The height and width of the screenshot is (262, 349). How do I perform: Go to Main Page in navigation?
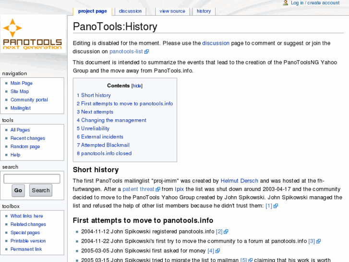tap(22, 83)
